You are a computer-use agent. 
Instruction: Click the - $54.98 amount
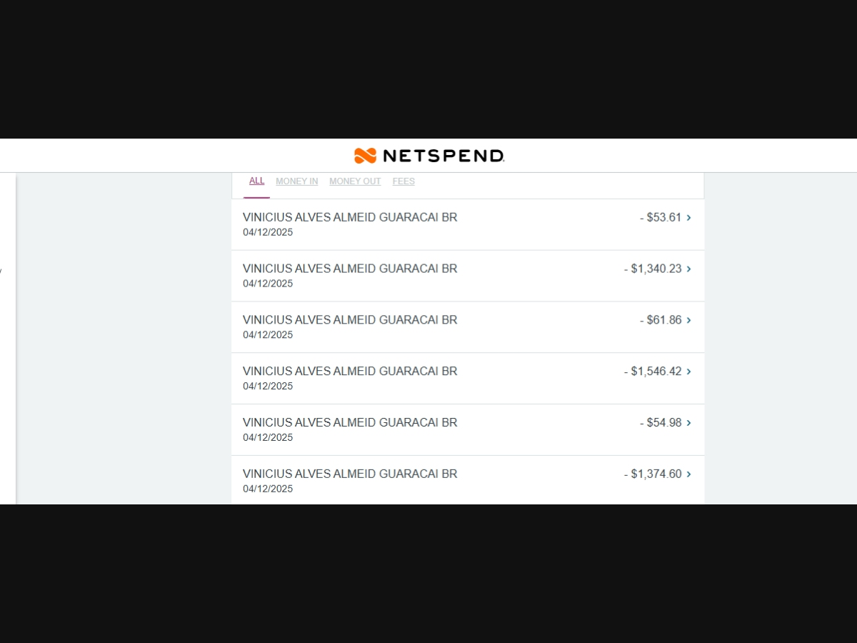pos(661,423)
